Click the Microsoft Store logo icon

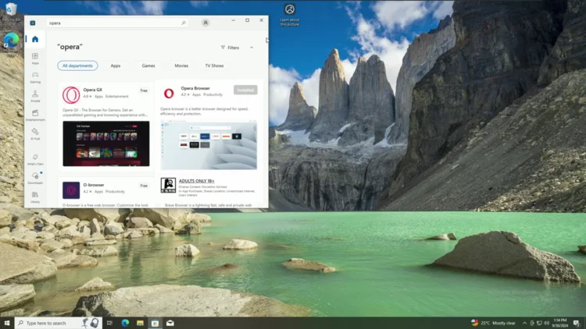pos(33,23)
